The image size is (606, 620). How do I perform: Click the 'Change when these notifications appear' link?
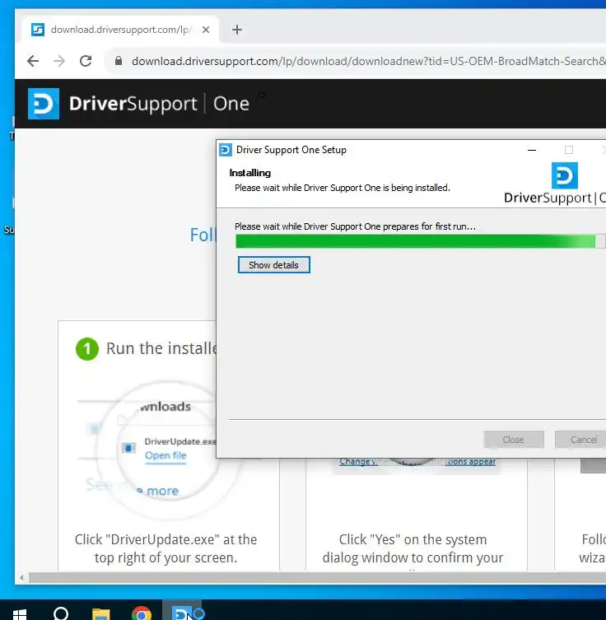tap(417, 462)
